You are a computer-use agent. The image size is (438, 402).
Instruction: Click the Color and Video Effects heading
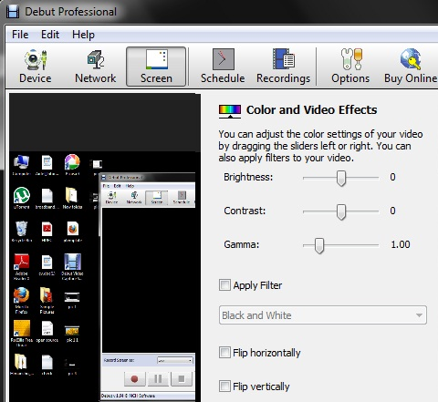(311, 110)
